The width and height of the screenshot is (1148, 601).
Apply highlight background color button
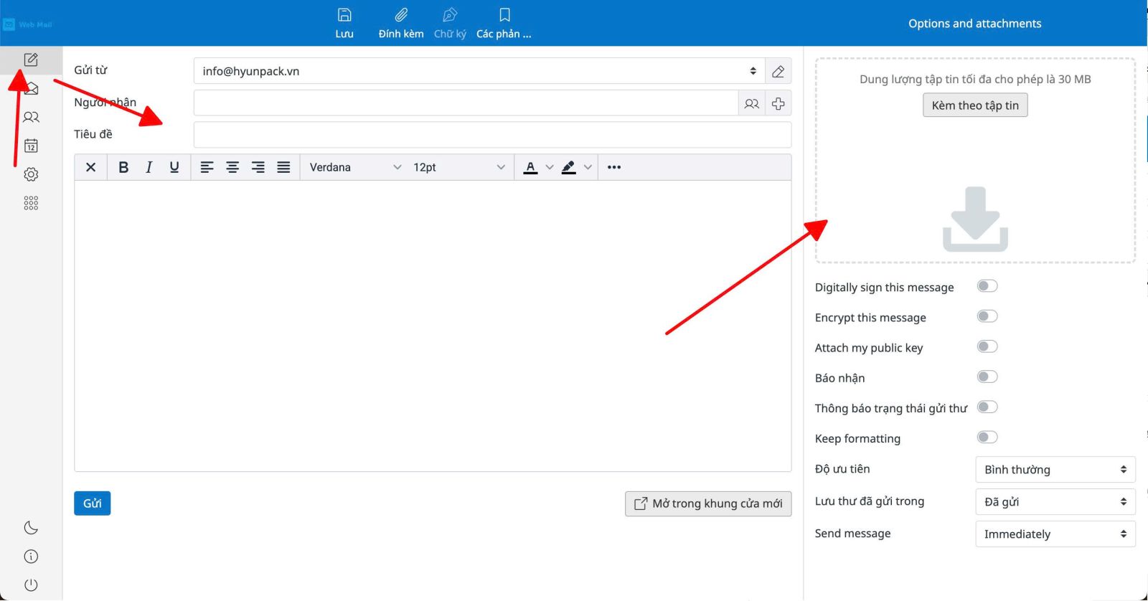[x=569, y=167]
